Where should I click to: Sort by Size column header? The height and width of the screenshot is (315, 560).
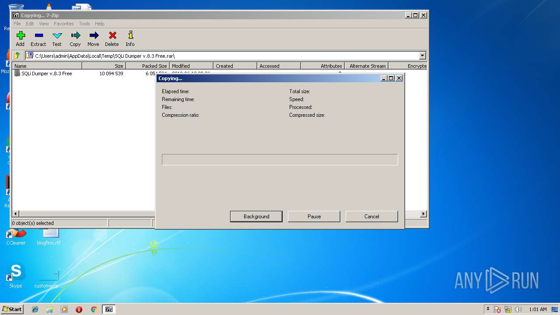(x=104, y=66)
